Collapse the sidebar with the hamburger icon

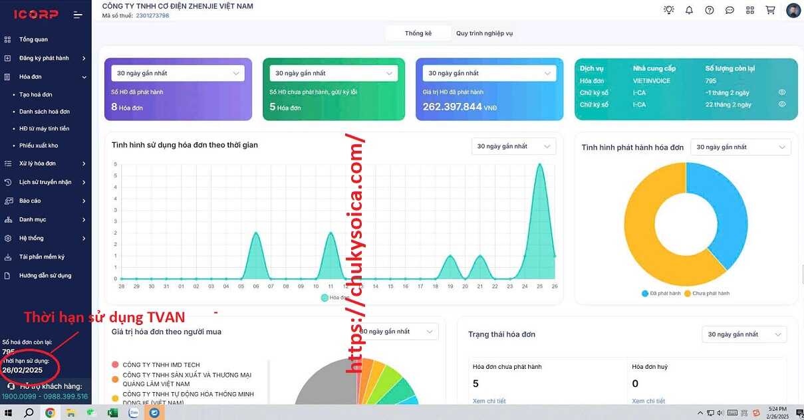[x=78, y=15]
